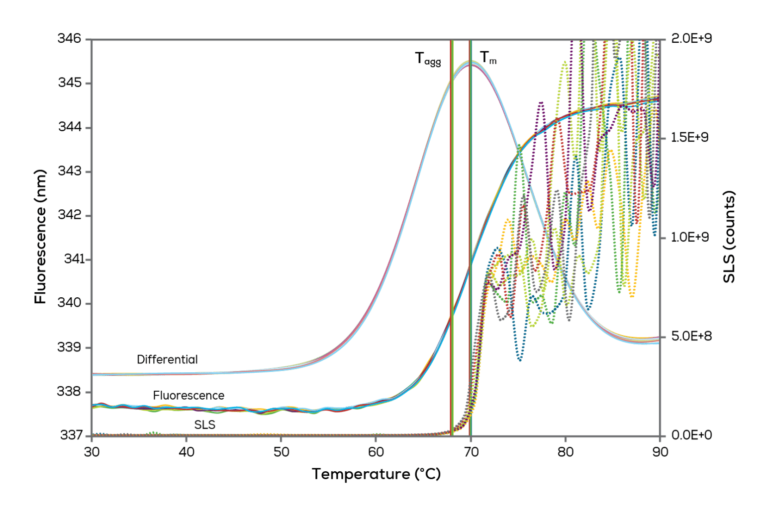This screenshot has height=509, width=764.
Task: Select the "SLS" curve label inside the plot
Action: pyautogui.click(x=205, y=425)
